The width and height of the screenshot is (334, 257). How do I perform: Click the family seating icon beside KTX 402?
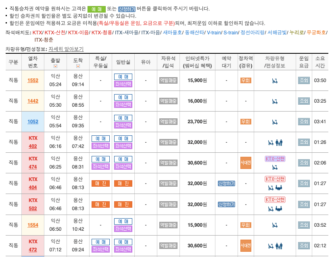tap(279, 143)
